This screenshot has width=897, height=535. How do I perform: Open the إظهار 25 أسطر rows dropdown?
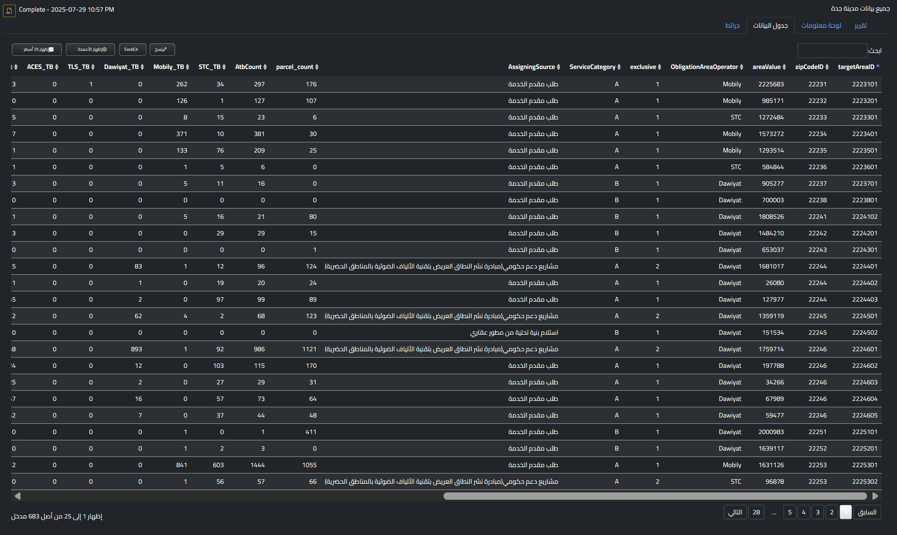[36, 49]
